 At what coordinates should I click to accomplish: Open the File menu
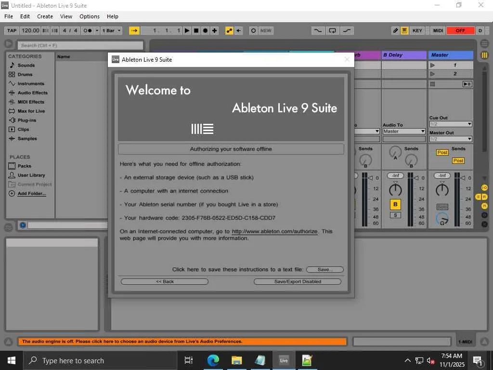click(9, 16)
